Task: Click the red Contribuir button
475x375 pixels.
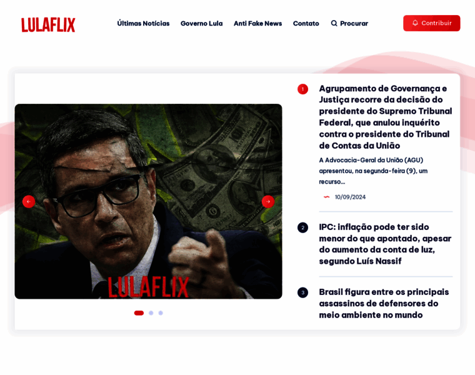Action: [x=431, y=23]
